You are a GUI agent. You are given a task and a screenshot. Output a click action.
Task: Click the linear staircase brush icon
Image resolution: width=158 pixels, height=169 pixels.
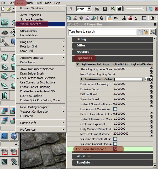click(x=5, y=67)
